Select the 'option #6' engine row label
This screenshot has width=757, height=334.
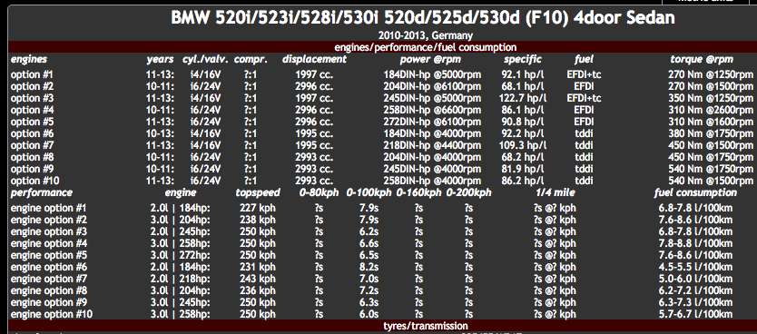[32, 133]
